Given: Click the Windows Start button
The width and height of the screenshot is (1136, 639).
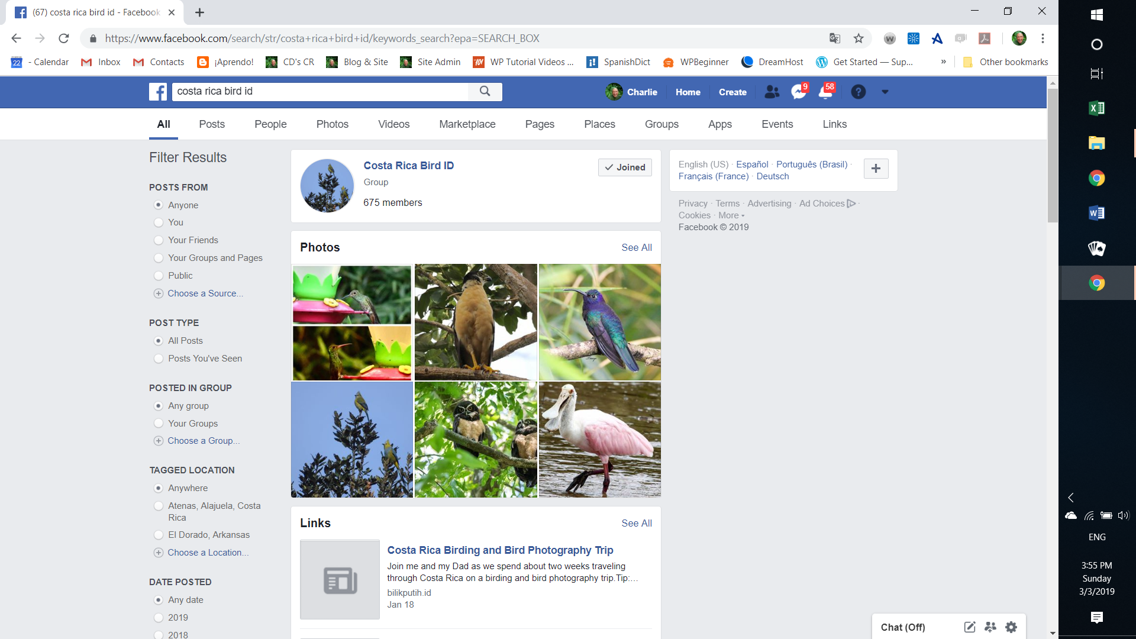Looking at the screenshot, I should coord(1096,15).
